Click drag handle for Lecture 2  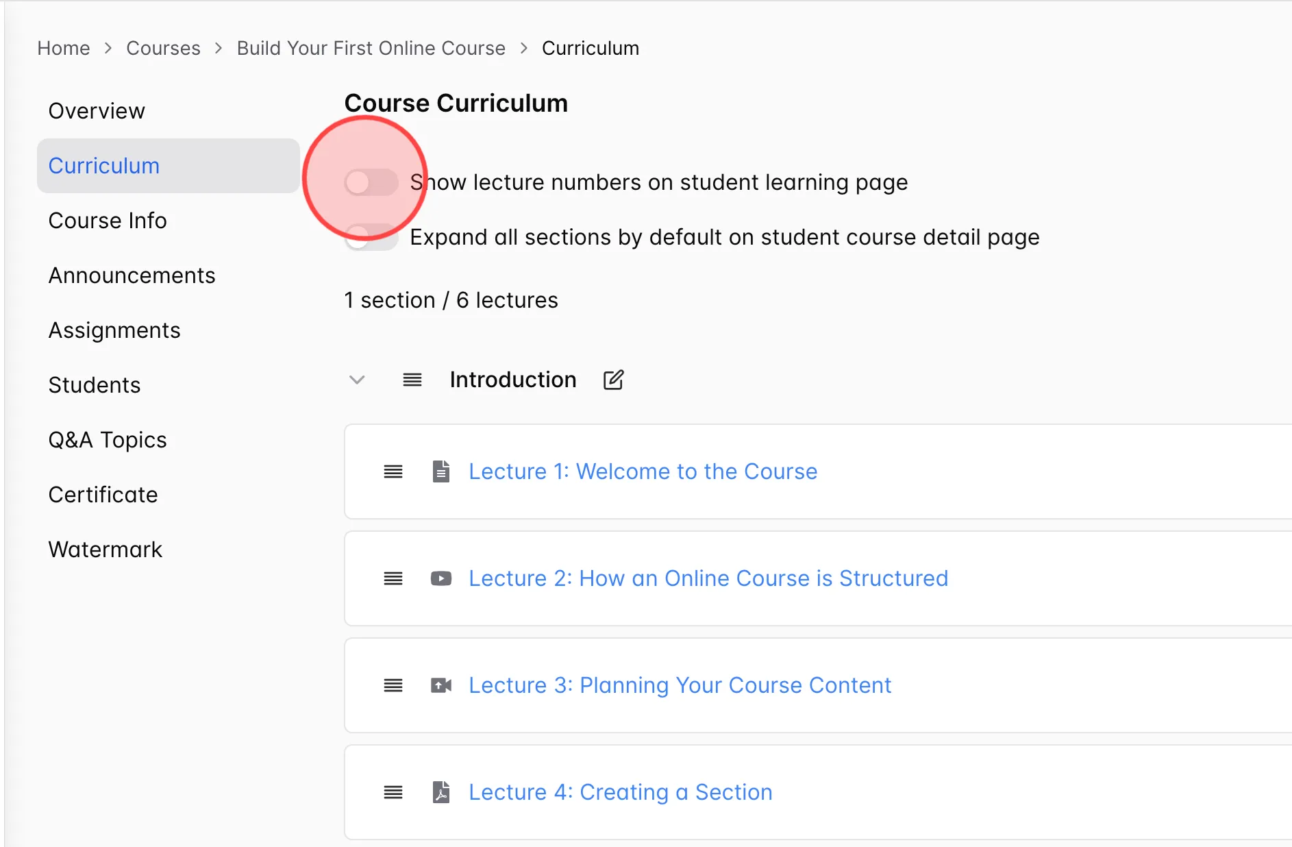tap(393, 578)
